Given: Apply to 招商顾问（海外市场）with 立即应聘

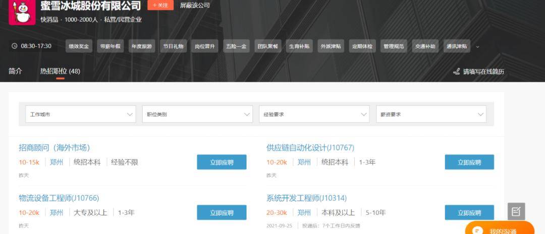Looking at the screenshot, I should click(x=222, y=162).
